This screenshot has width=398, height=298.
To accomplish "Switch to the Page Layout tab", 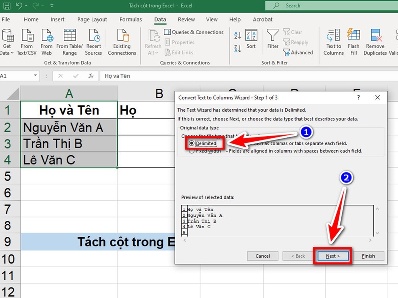I will (x=92, y=19).
